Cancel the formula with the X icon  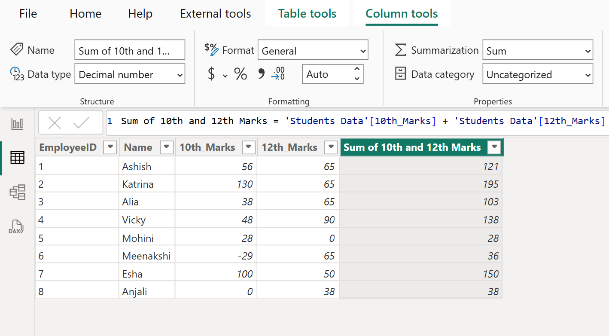click(55, 122)
